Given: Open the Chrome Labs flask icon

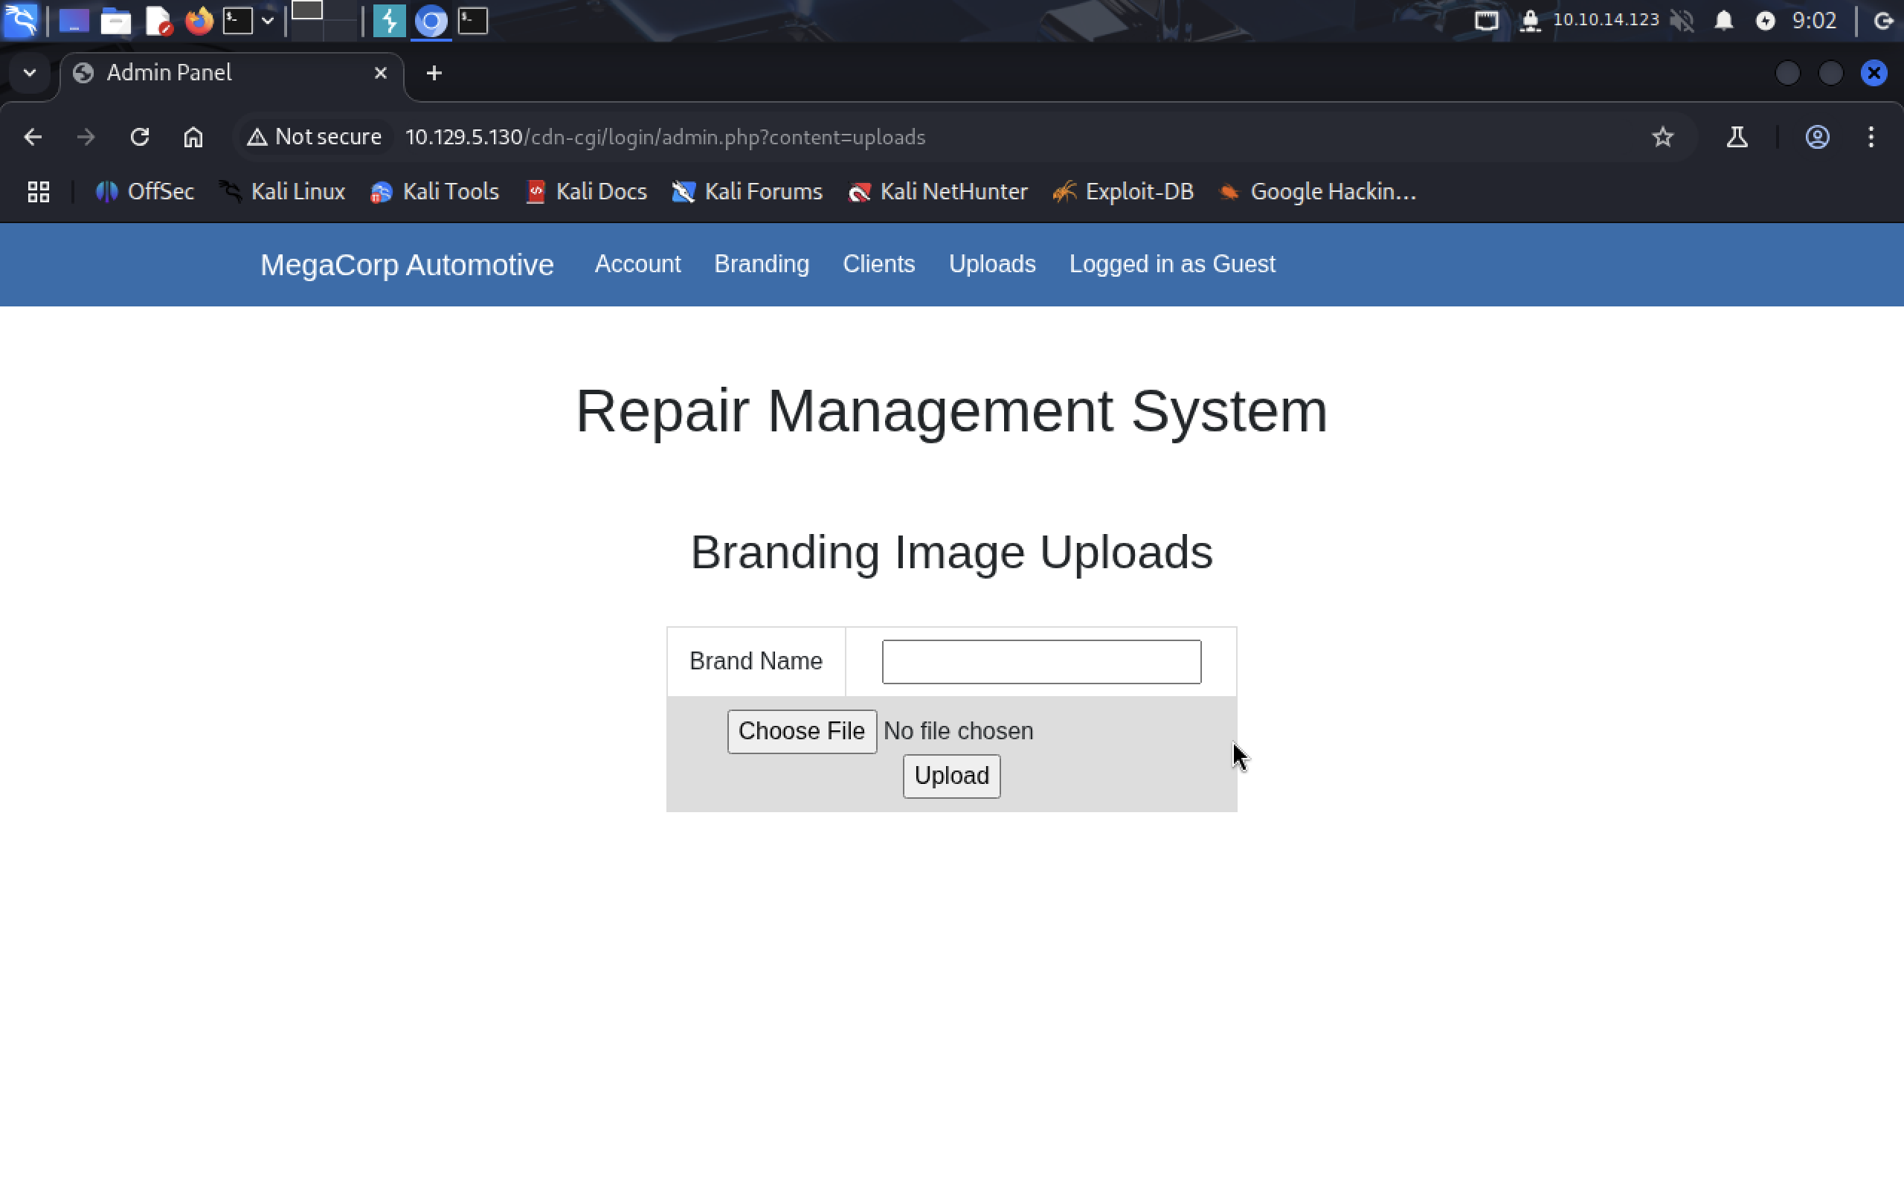Looking at the screenshot, I should coord(1737,137).
